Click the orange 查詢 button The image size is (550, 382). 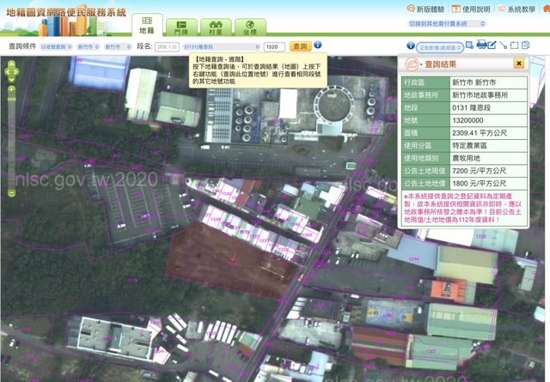(299, 45)
